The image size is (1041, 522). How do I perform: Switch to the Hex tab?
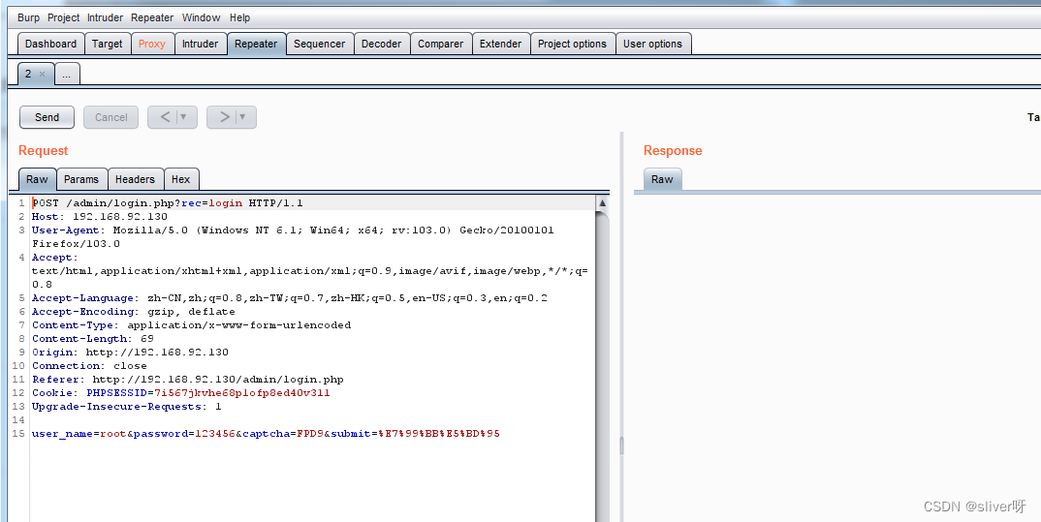(180, 179)
